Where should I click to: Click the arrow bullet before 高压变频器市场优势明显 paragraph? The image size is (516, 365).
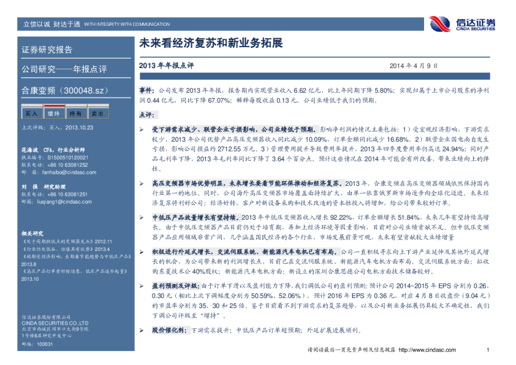pyautogui.click(x=142, y=183)
